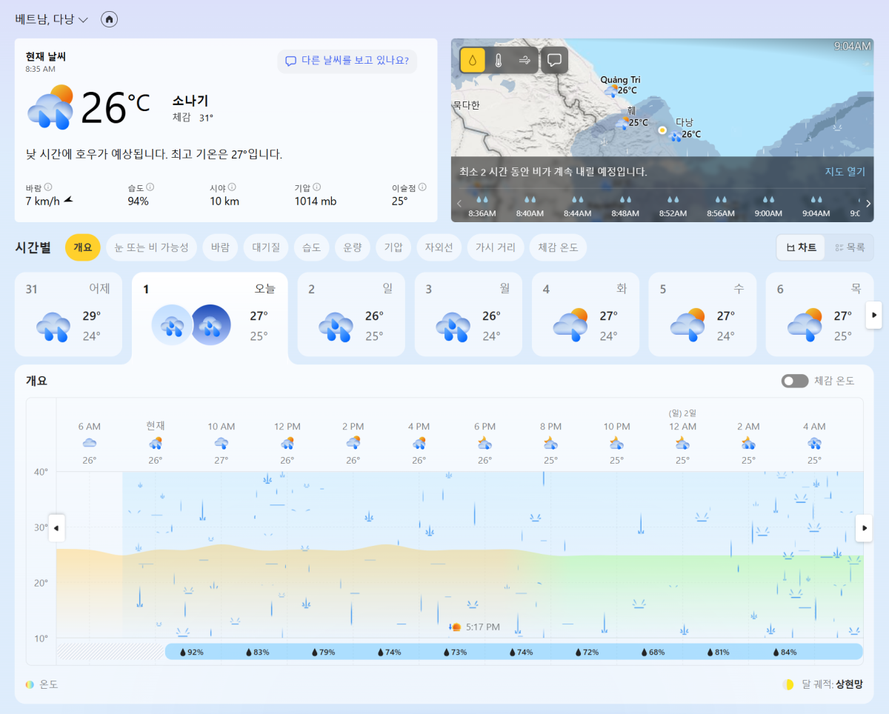Viewport: 889px width, 714px height.
Task: Select the wind map layer icon
Action: tap(525, 60)
